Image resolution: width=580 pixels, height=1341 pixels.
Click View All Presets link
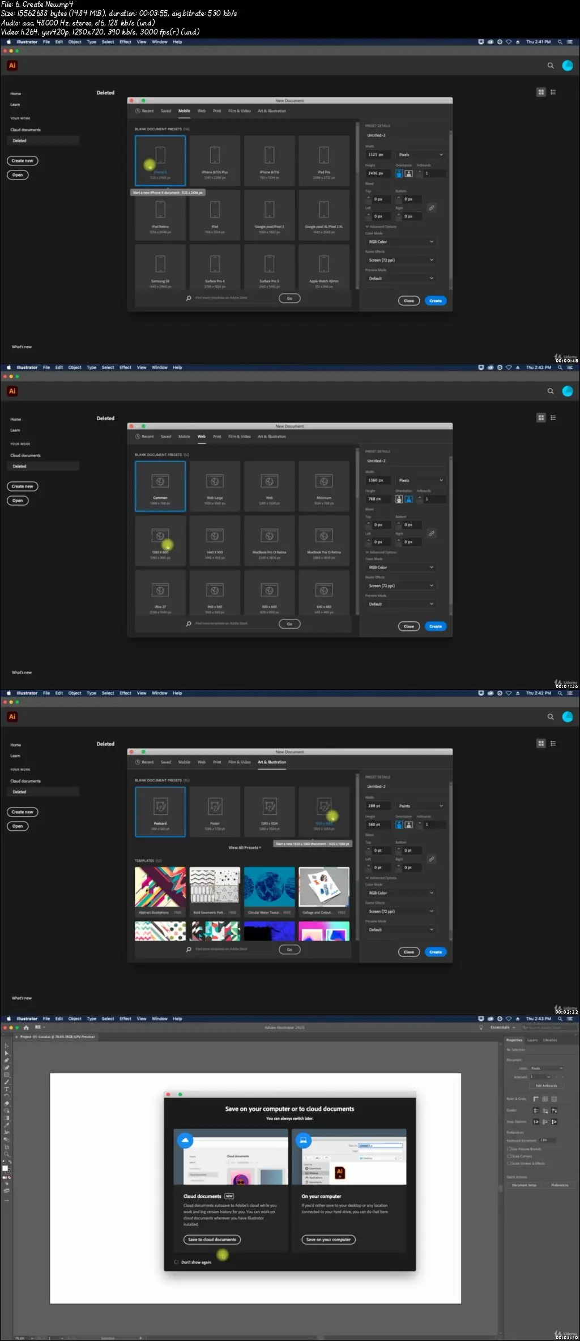tap(245, 848)
